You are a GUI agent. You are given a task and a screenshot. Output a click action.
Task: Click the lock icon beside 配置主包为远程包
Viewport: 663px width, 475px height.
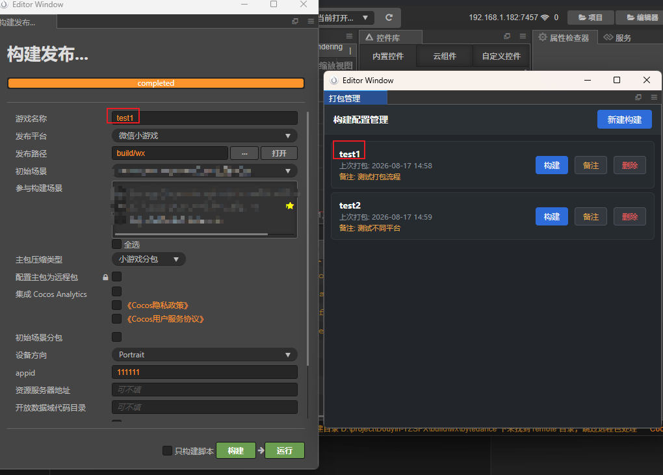(x=105, y=277)
